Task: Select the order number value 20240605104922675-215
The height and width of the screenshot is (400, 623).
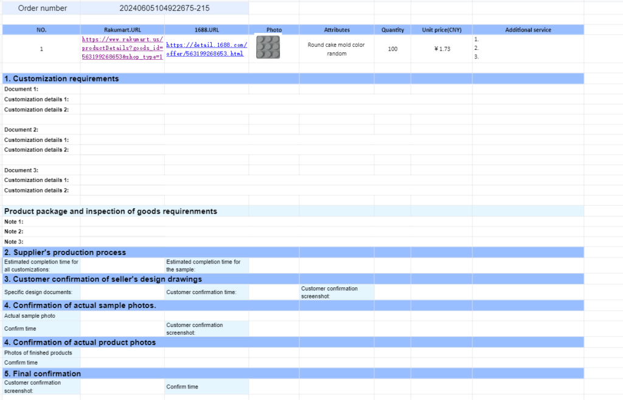Action: pyautogui.click(x=164, y=9)
